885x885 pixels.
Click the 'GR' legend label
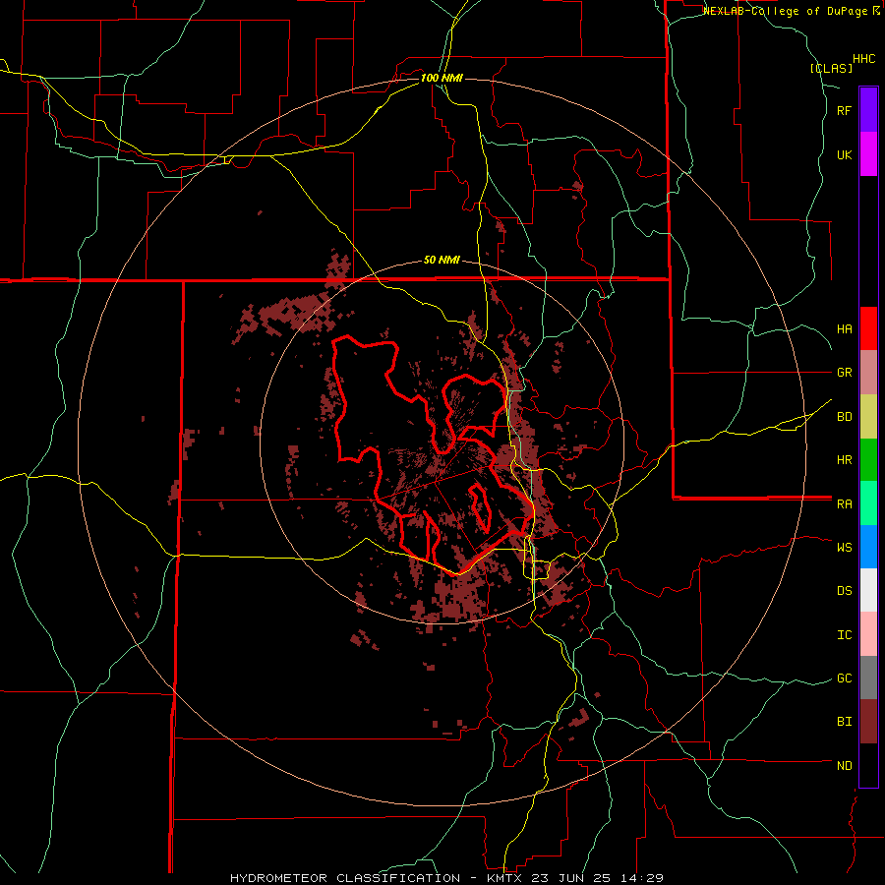point(844,373)
